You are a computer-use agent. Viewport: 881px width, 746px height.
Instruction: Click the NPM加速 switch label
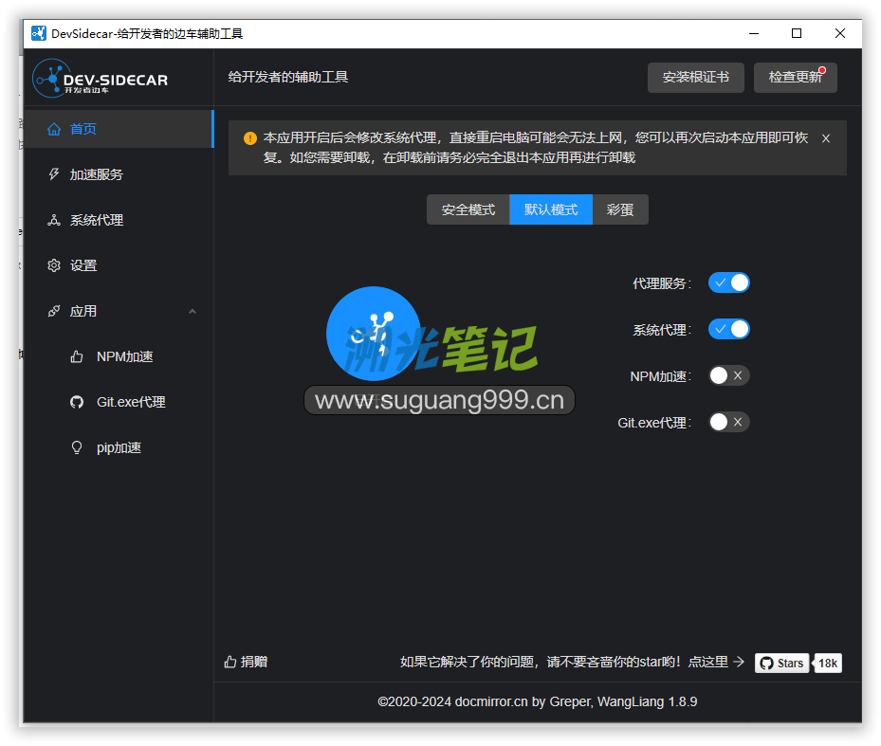pyautogui.click(x=661, y=375)
